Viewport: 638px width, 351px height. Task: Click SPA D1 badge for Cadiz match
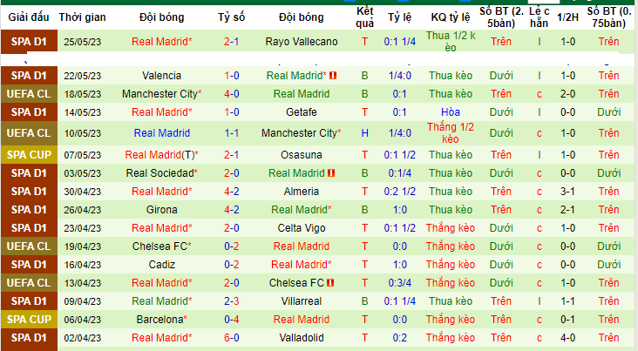[29, 265]
